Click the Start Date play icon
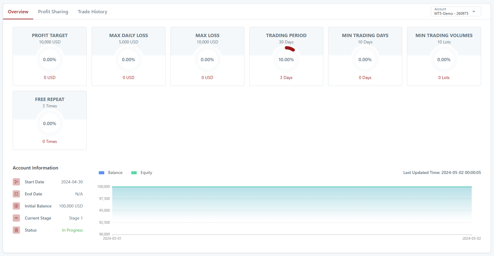The height and width of the screenshot is (256, 494). [16, 182]
